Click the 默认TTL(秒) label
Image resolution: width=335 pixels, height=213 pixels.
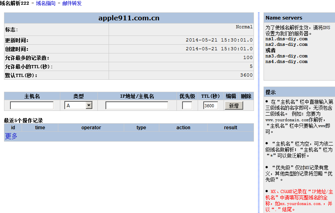pos(21,75)
